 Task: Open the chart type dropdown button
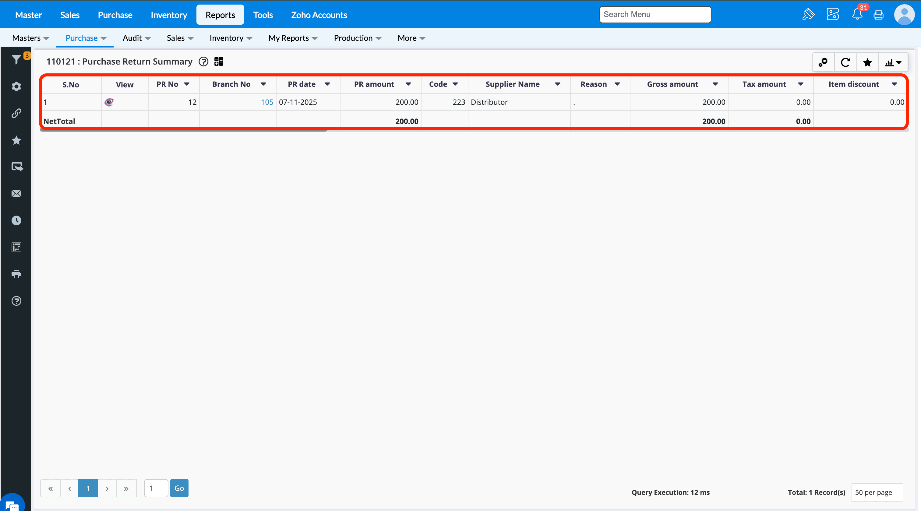tap(893, 62)
